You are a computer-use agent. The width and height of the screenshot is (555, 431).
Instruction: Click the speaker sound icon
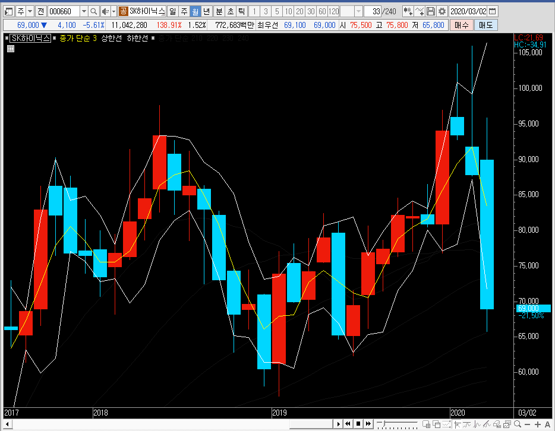(105, 12)
